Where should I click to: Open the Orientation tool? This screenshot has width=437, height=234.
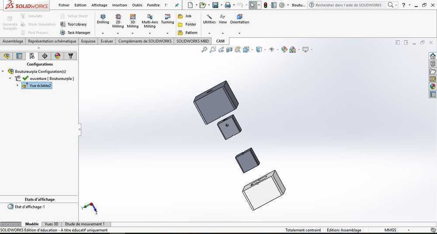click(x=239, y=19)
